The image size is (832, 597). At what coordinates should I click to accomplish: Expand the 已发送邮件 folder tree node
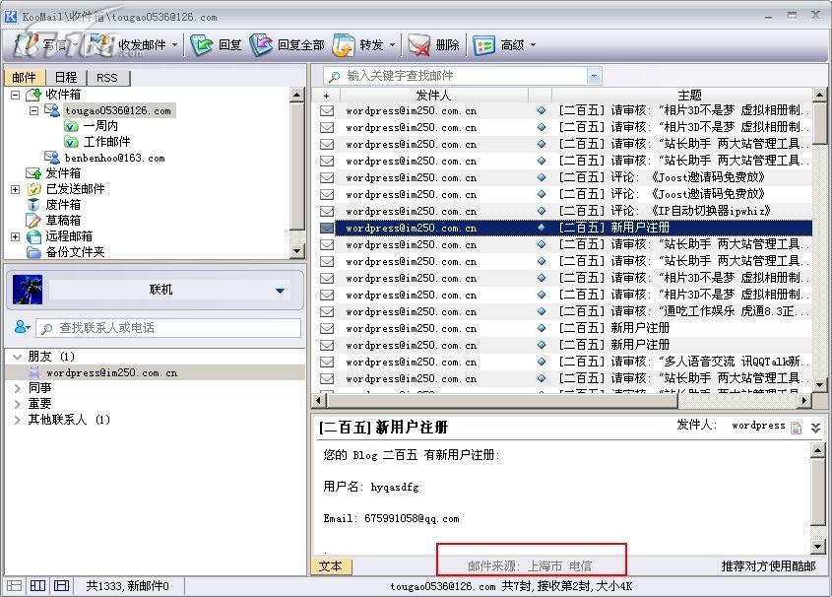(x=16, y=189)
